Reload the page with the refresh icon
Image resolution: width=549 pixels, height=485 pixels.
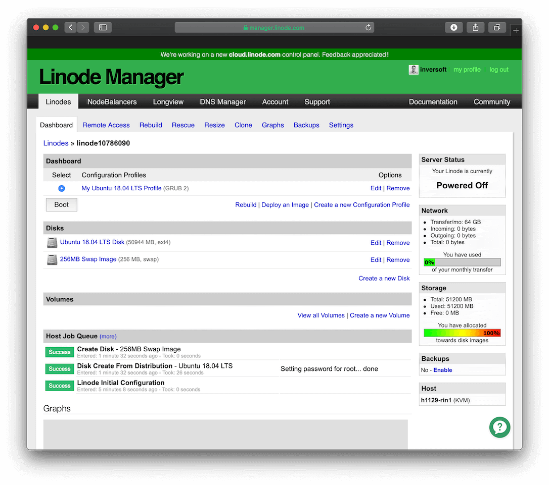click(x=368, y=27)
